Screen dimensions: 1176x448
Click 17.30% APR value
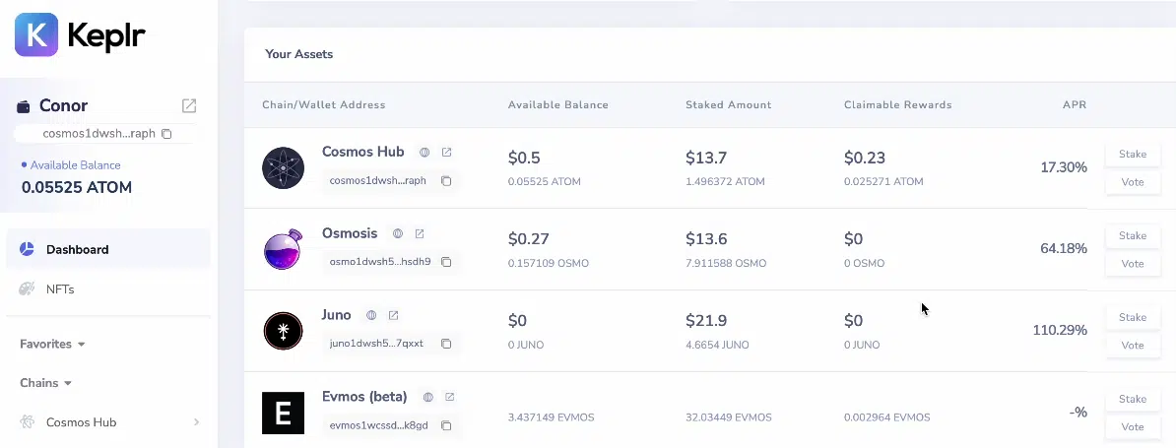1064,167
